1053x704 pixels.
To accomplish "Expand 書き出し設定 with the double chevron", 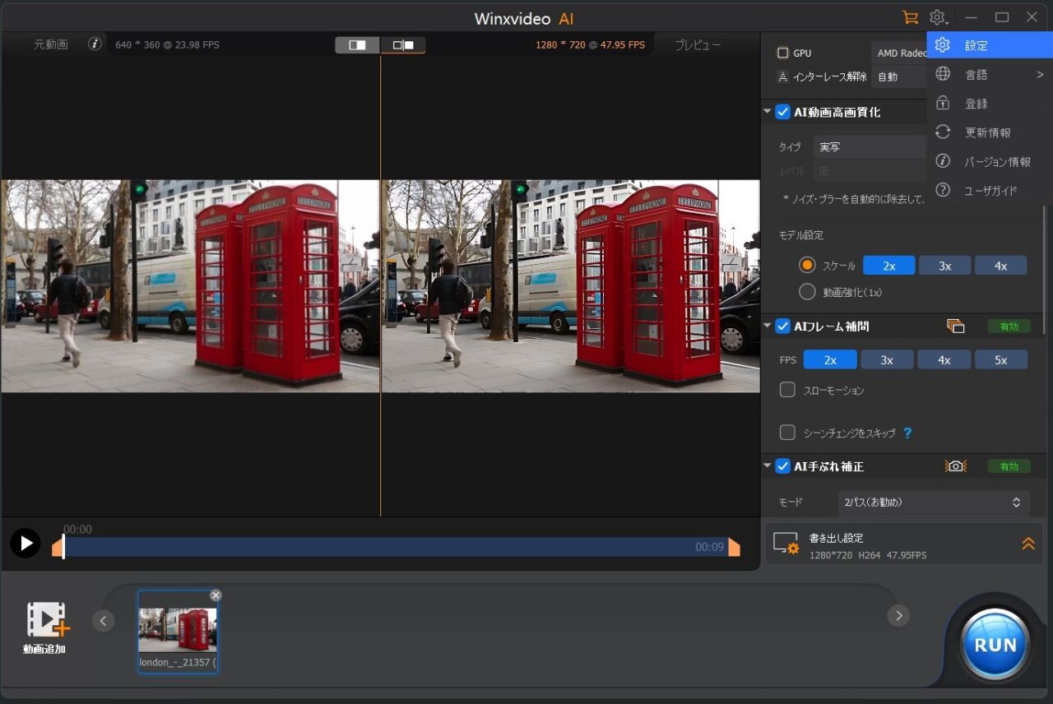I will (x=1027, y=544).
